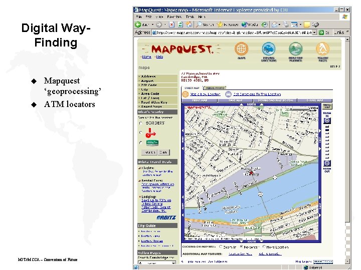Open the Back button history dropdown
This screenshot has height=270, width=361.
152,24
